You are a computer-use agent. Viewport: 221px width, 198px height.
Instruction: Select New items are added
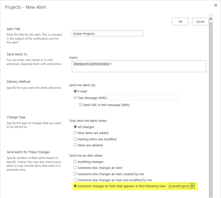click(75, 133)
